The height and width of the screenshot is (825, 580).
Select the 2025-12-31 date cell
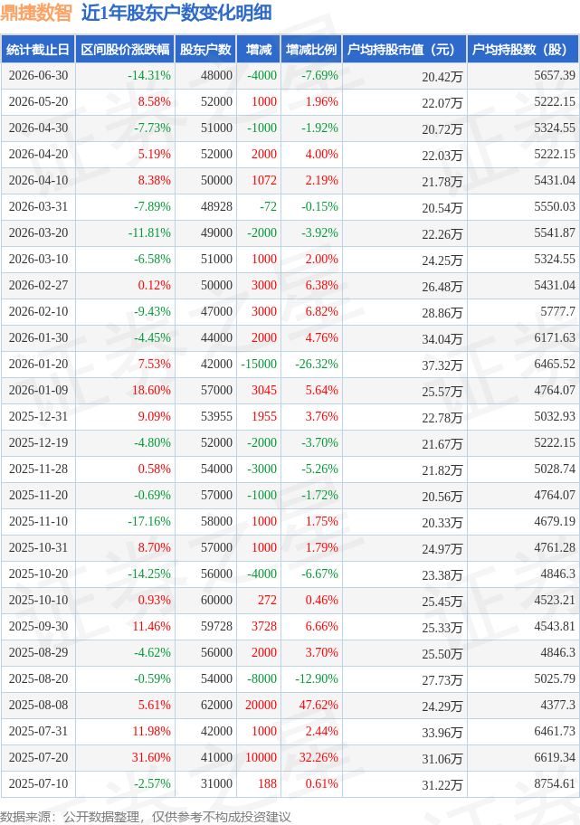coord(38,417)
